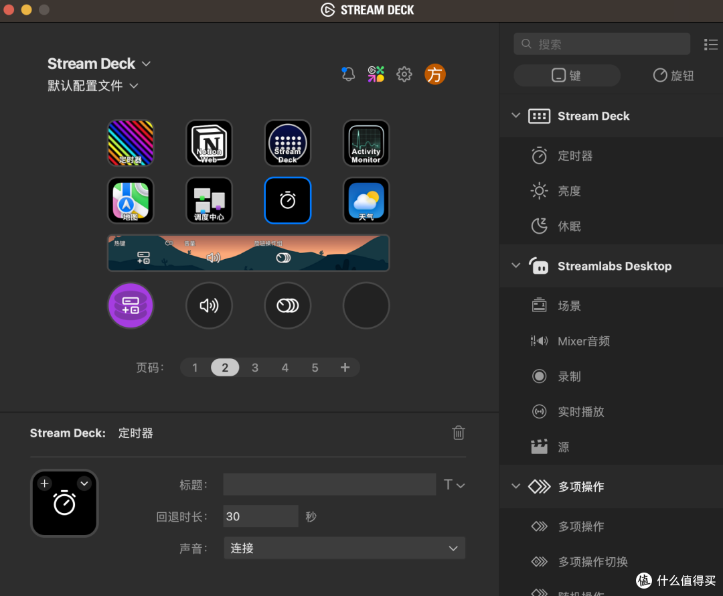This screenshot has height=596, width=723.
Task: Switch to the 旋钮 tab
Action: point(673,75)
